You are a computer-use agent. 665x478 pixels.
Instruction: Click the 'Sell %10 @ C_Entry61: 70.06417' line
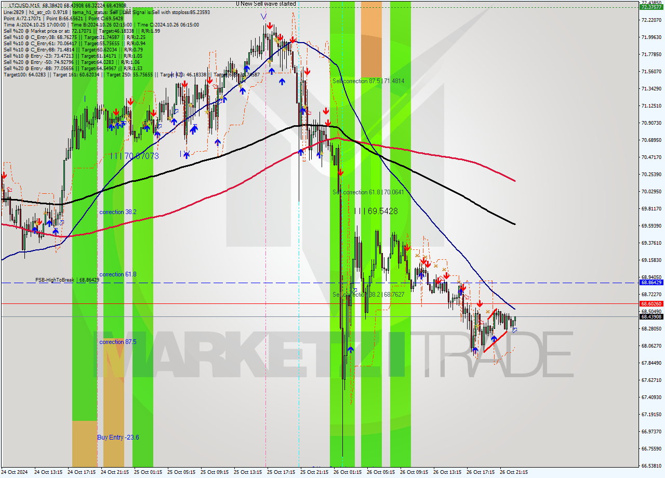coord(74,43)
